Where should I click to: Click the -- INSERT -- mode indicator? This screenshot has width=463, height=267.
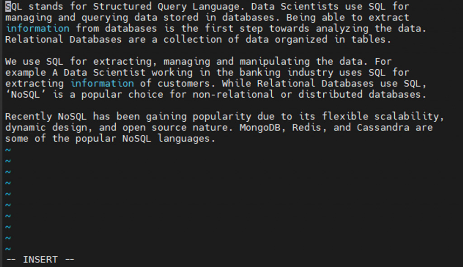(x=40, y=260)
